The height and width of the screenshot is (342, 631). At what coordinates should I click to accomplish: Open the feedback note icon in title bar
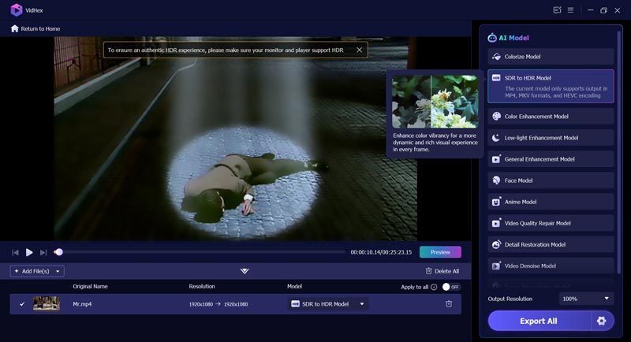pos(557,10)
